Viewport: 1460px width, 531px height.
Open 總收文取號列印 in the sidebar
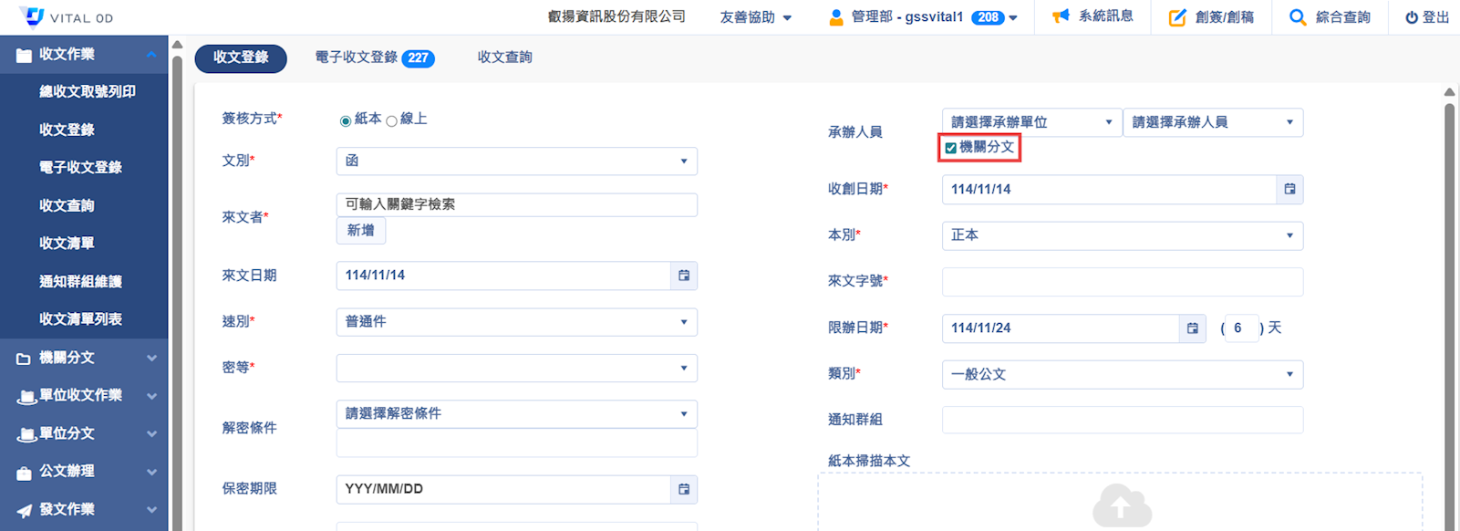[88, 92]
